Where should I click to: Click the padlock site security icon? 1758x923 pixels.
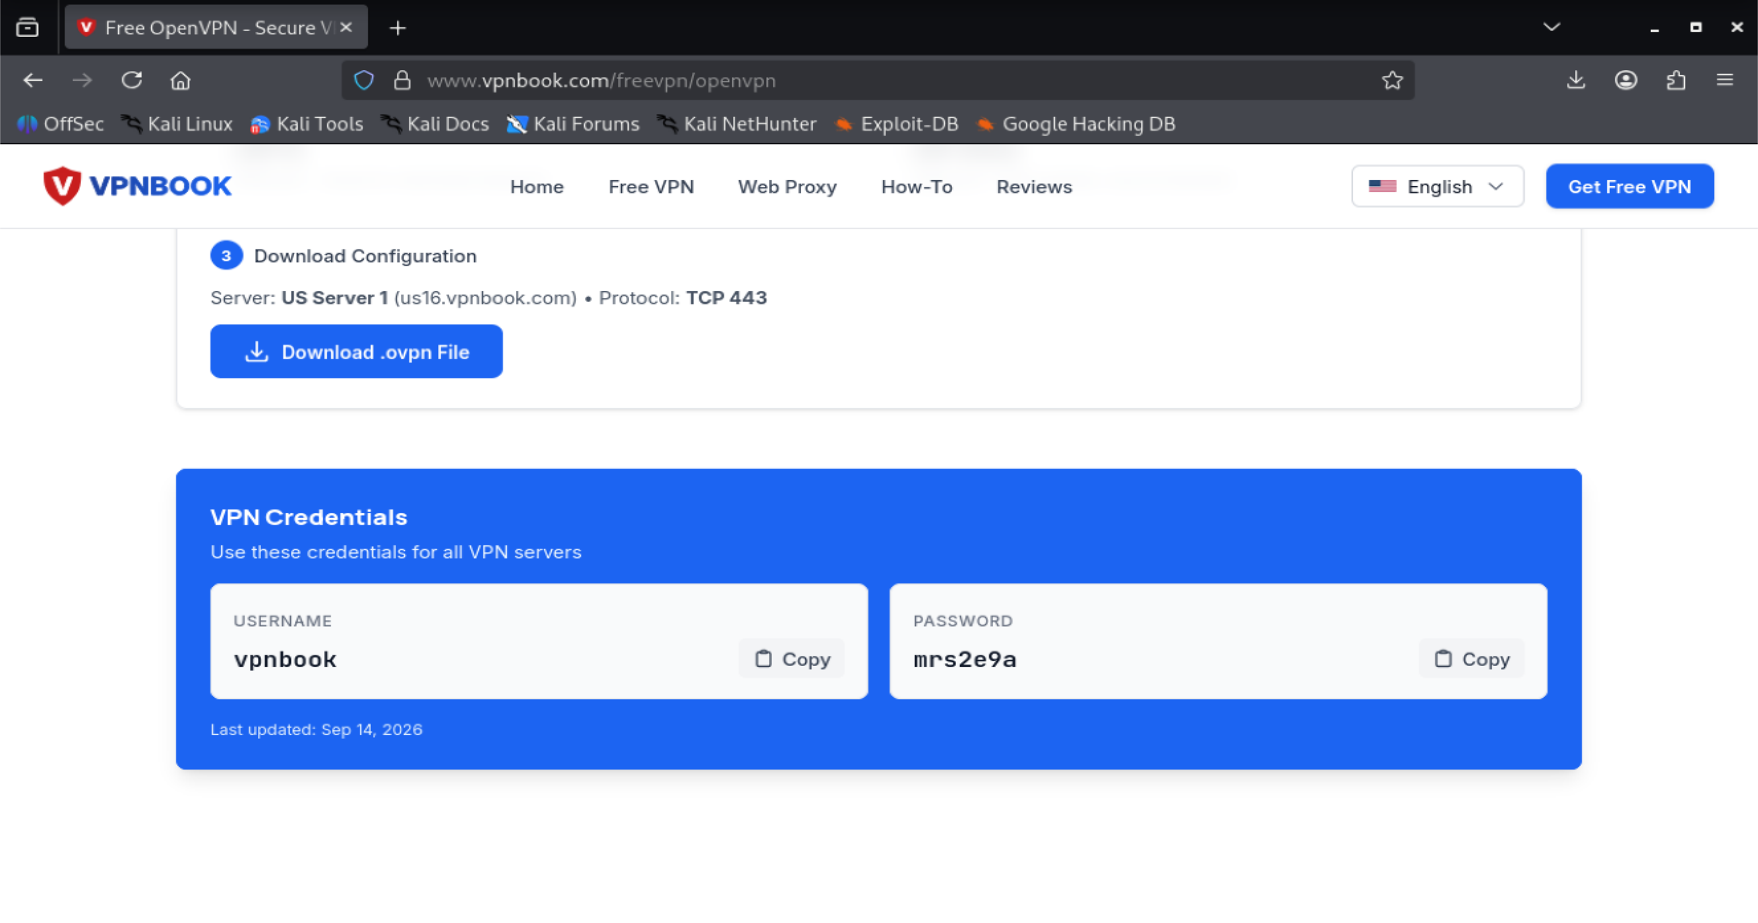coord(402,81)
